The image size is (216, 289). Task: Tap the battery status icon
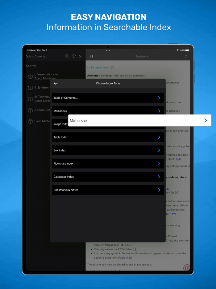tap(187, 50)
